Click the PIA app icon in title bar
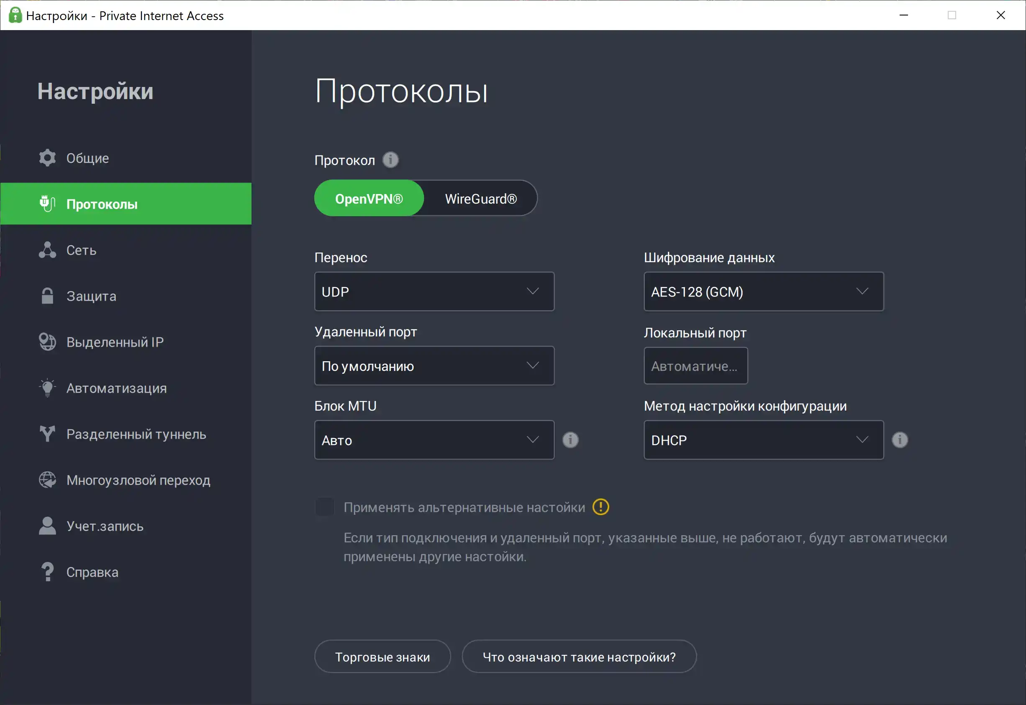Image resolution: width=1026 pixels, height=705 pixels. [x=15, y=15]
